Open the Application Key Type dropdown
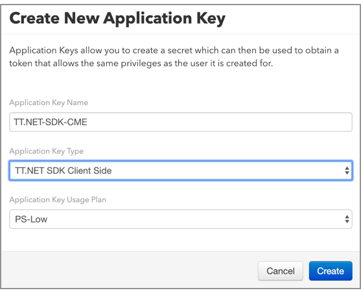Image resolution: width=361 pixels, height=297 pixels. [181, 171]
